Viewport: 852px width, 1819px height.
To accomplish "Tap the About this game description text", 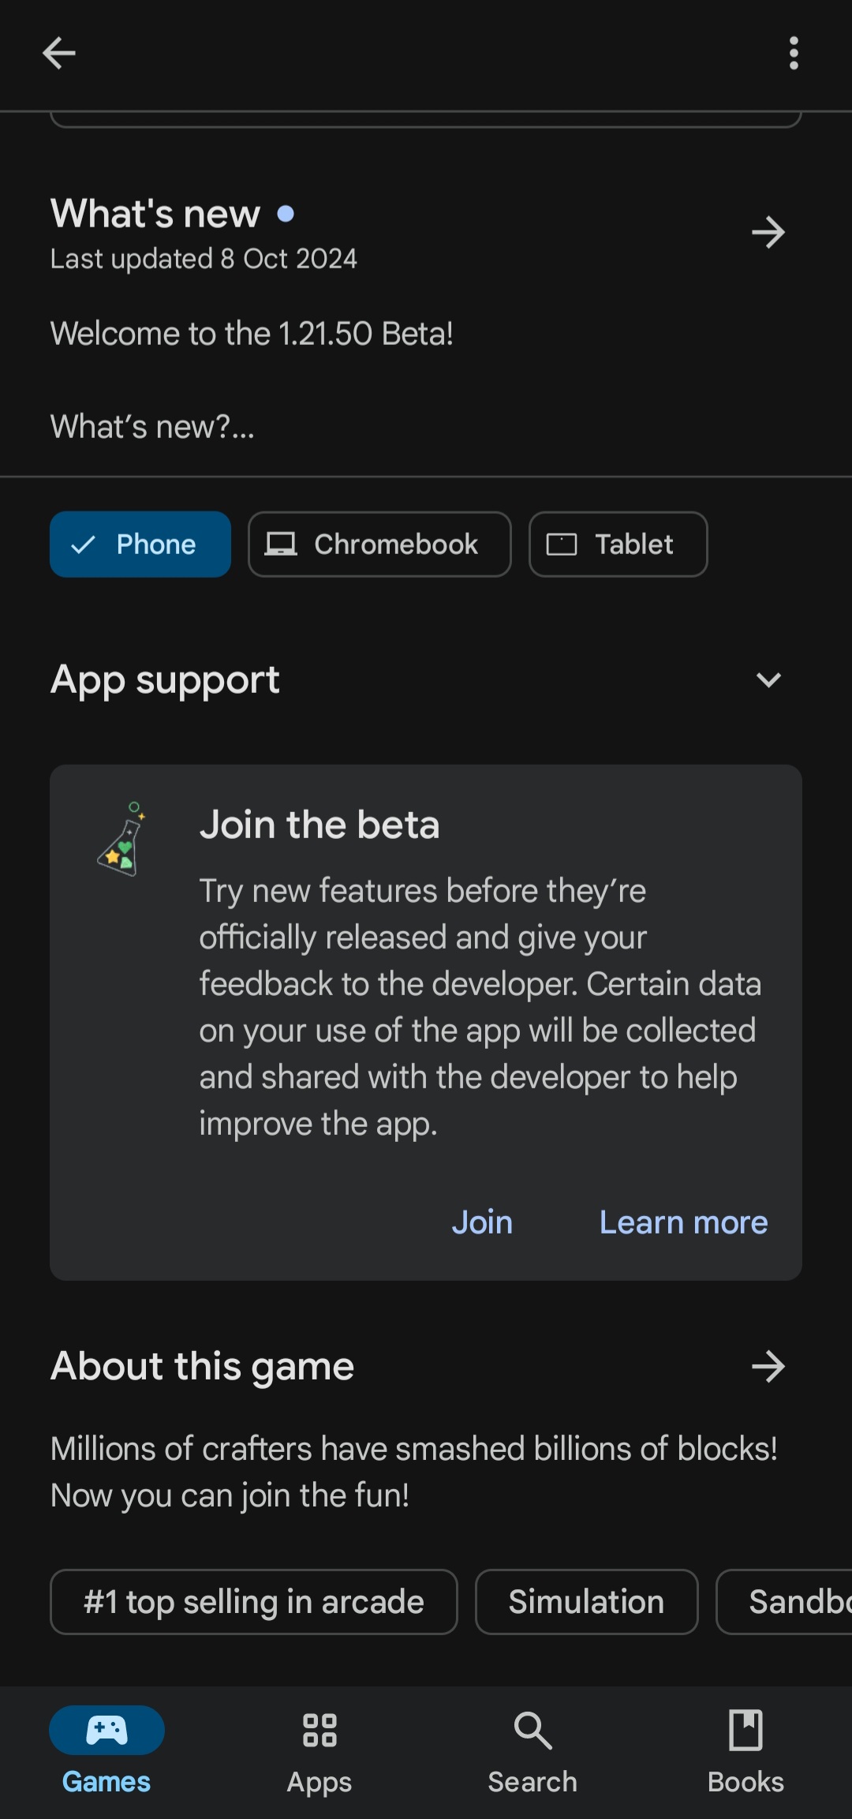I will point(414,1472).
